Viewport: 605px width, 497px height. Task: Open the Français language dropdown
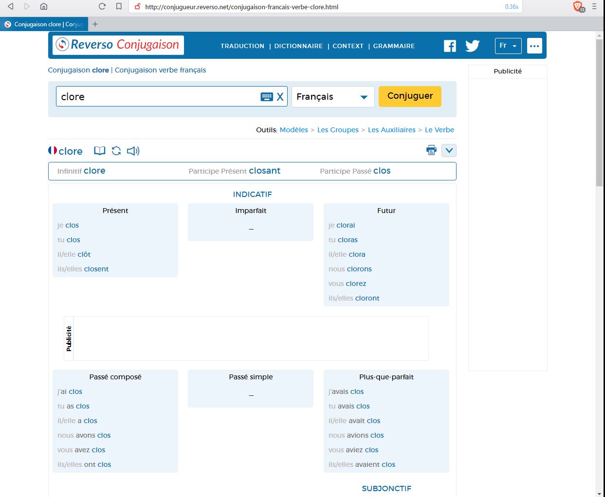pyautogui.click(x=333, y=97)
